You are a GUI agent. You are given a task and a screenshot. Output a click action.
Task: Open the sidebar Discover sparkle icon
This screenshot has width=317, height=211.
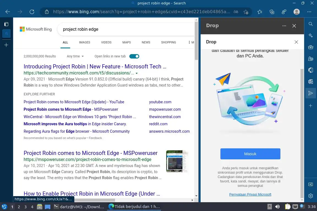coord(311,35)
